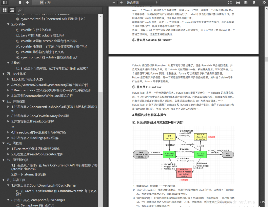Show document outline view
The image size is (268, 207).
(12, 10)
